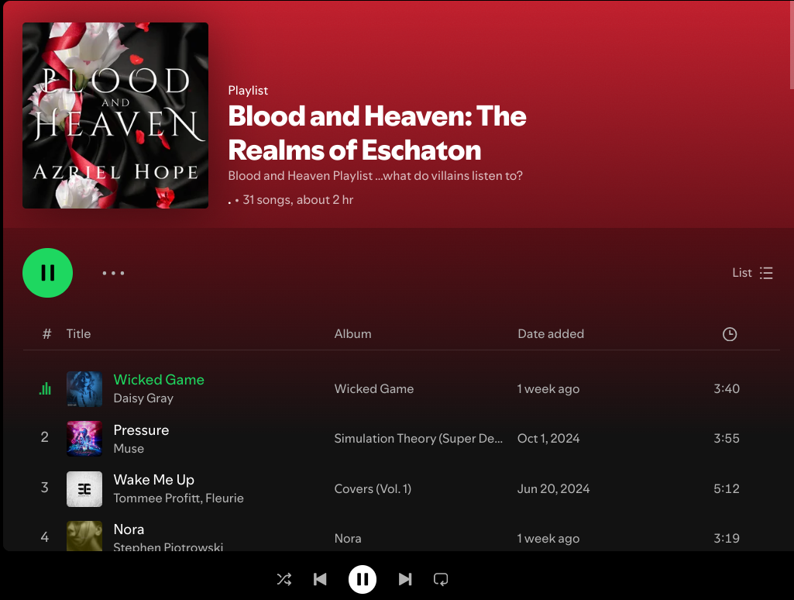Skip to previous track
Screen dimensions: 794x600
pyautogui.click(x=320, y=579)
